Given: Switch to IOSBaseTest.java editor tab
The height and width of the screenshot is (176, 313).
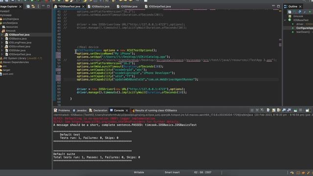Looking at the screenshot, I should (x=69, y=6).
